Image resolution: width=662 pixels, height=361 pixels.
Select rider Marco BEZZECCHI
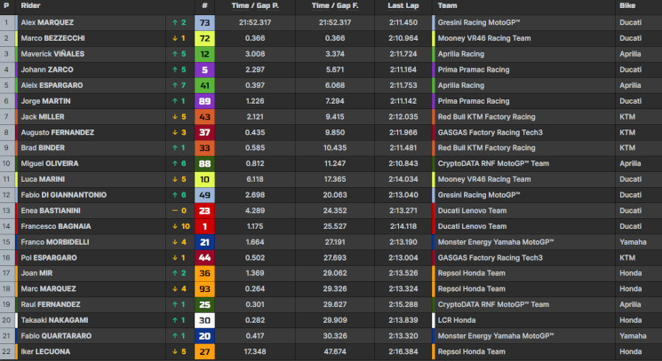coord(52,38)
